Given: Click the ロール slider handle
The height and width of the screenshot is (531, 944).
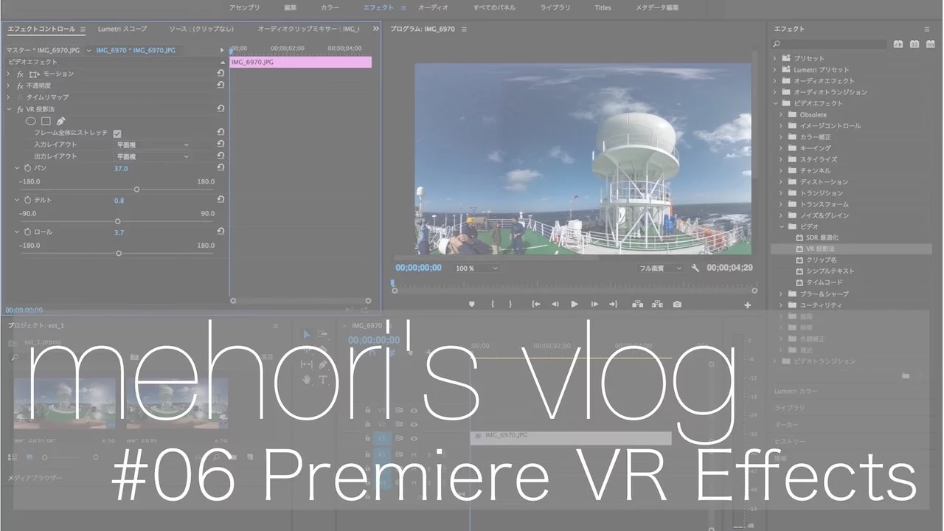Looking at the screenshot, I should pos(119,253).
